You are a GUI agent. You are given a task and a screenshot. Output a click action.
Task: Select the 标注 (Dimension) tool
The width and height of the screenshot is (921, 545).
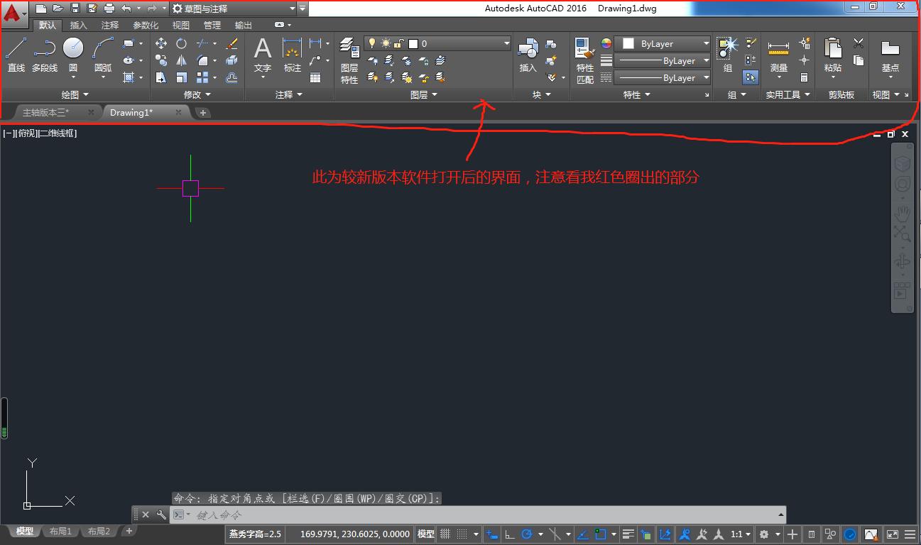click(x=292, y=55)
